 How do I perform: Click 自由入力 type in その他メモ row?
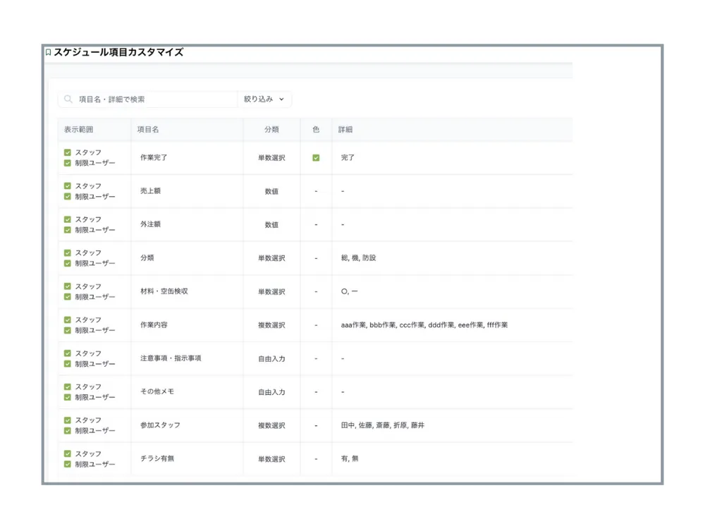pos(271,392)
